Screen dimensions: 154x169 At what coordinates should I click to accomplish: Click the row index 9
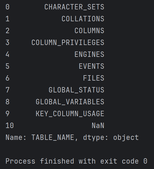(x=8, y=114)
